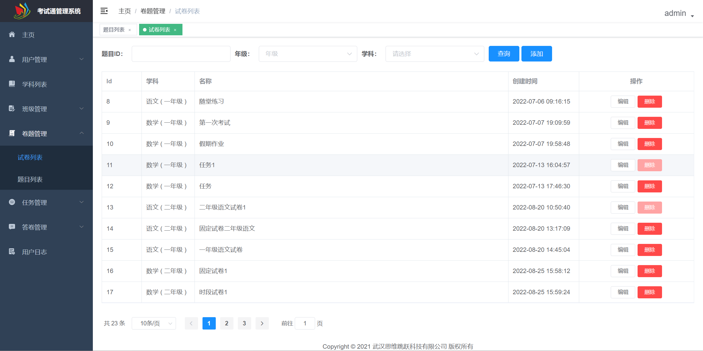The image size is (703, 351).
Task: Click the 题目ID input field
Action: point(181,54)
